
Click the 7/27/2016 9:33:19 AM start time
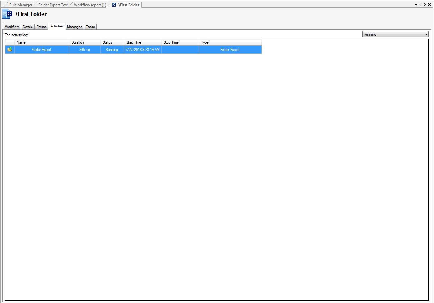(142, 50)
